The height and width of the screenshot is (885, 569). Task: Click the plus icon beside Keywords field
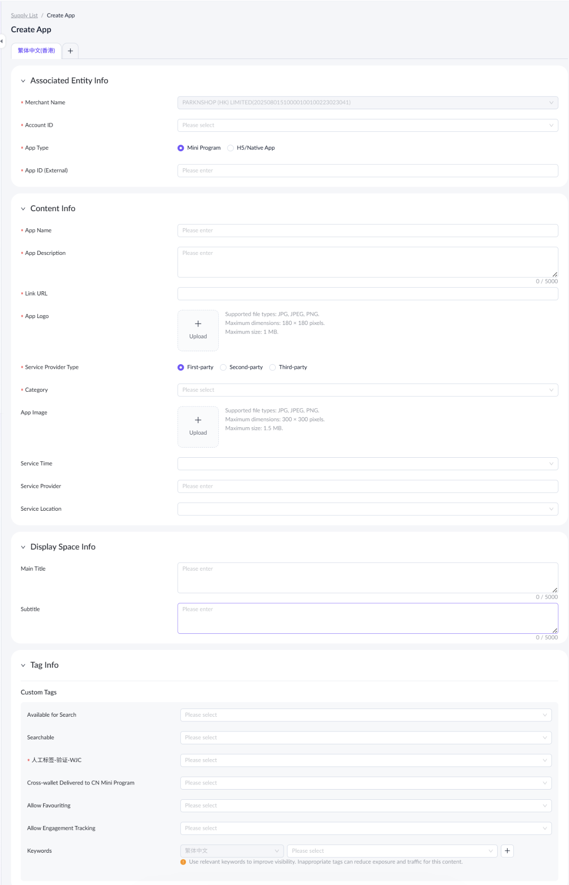tap(507, 851)
